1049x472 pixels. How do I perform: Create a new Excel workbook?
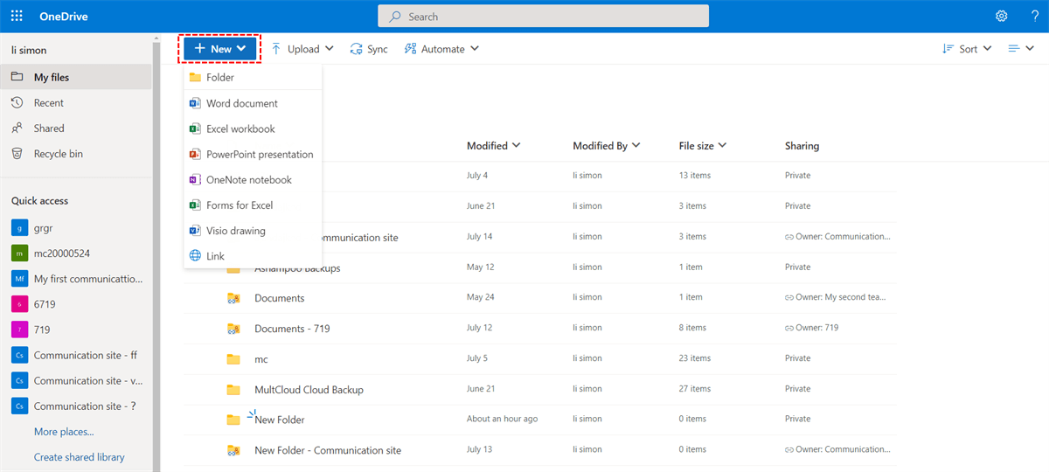pyautogui.click(x=240, y=128)
